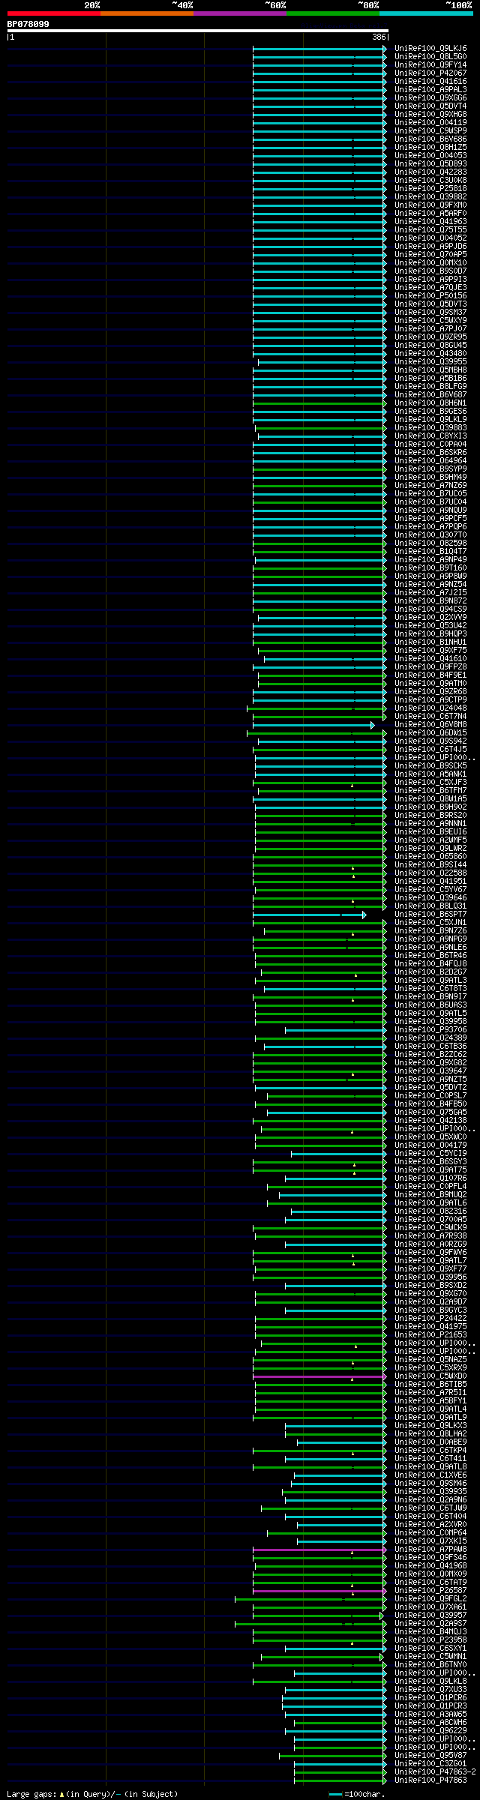This screenshot has height=1800, width=480.
Task: Click the purple alignment bar for UniRef100_P26587
Action: [319, 1591]
